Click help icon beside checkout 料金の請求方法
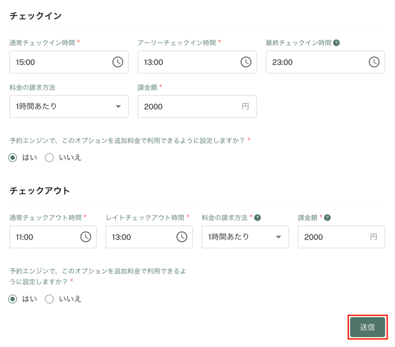Viewport: 395px width, 347px height. (x=257, y=218)
